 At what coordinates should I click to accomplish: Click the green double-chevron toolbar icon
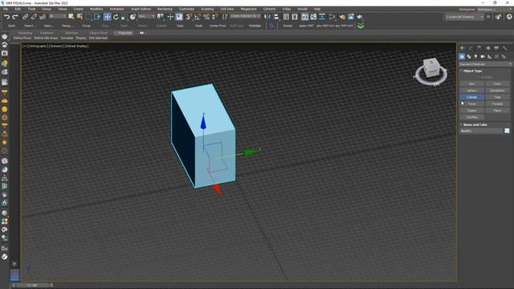point(361,26)
